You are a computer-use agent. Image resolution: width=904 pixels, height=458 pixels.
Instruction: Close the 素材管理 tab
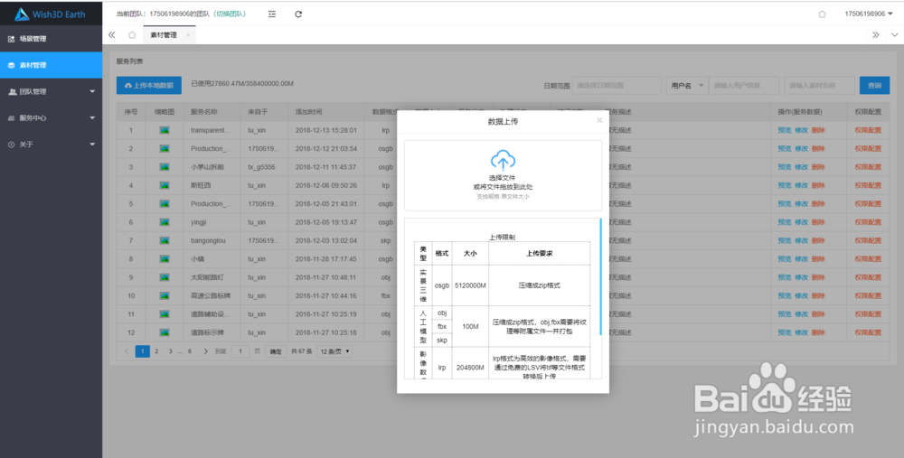(188, 35)
